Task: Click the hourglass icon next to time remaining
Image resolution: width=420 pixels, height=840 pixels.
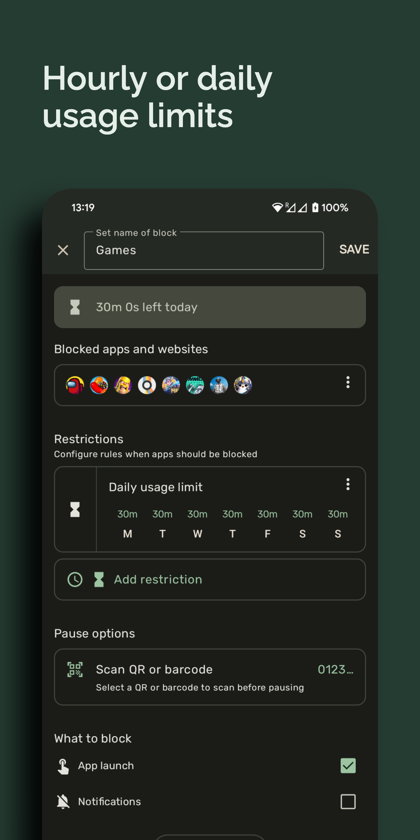Action: coord(75,307)
